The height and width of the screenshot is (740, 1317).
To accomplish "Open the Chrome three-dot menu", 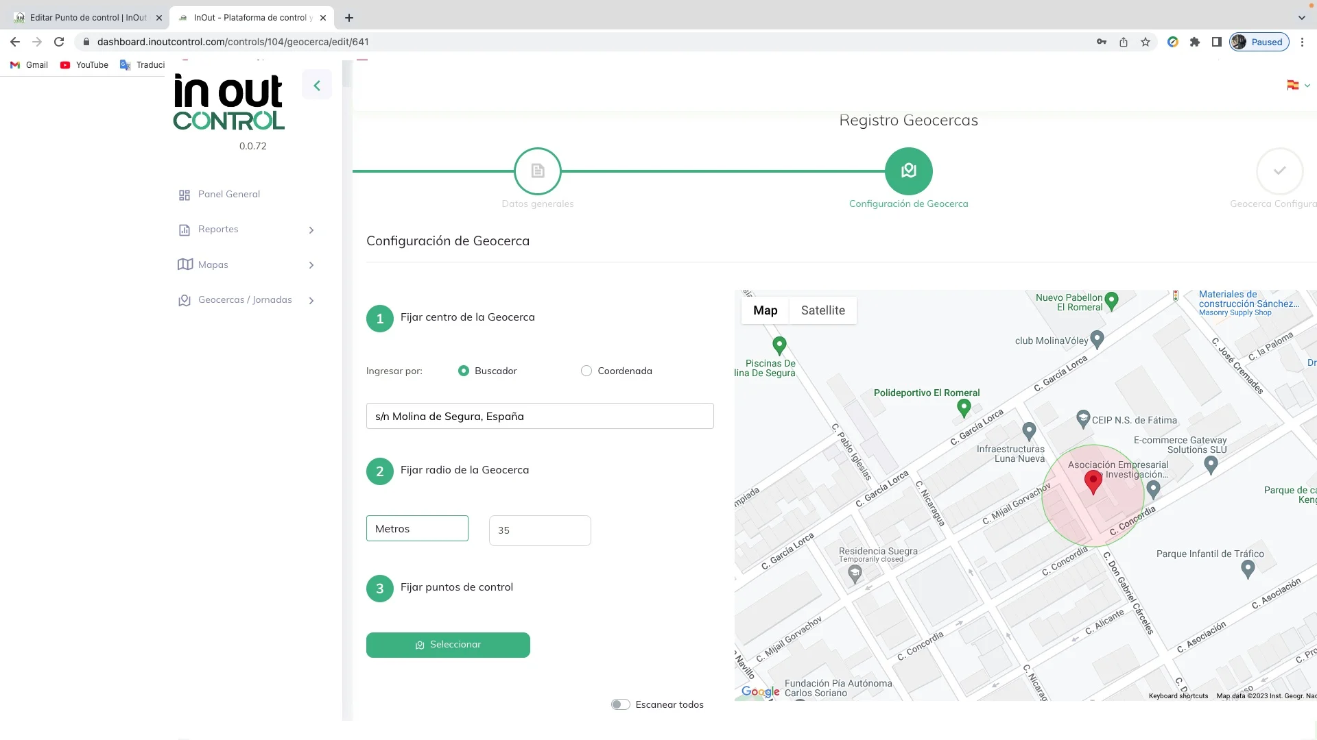I will pos(1303,42).
